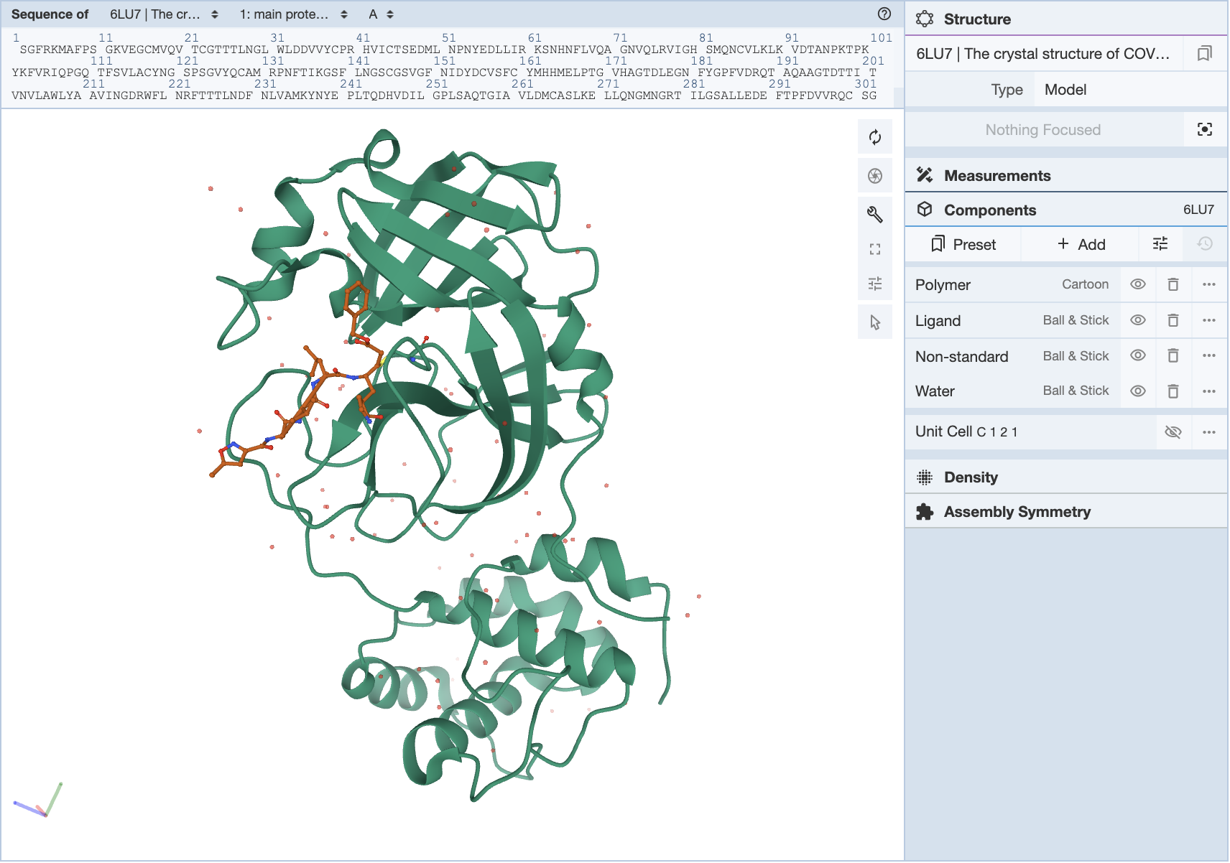Click the reset camera zoom icon
1230x863 pixels.
[874, 137]
